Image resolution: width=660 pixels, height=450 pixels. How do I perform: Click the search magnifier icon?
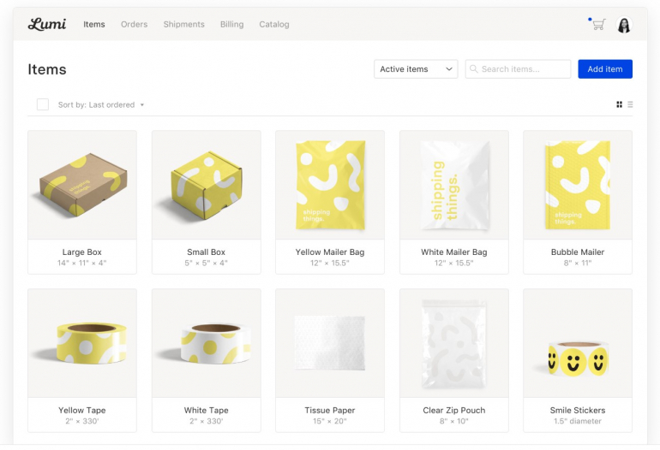coord(474,69)
